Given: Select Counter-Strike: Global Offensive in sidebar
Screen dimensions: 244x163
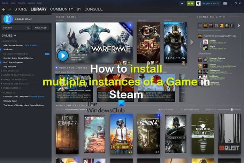Looking at the screenshot, I should (x=18, y=58).
